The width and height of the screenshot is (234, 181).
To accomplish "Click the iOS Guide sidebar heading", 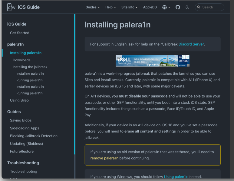I will (x=17, y=24).
